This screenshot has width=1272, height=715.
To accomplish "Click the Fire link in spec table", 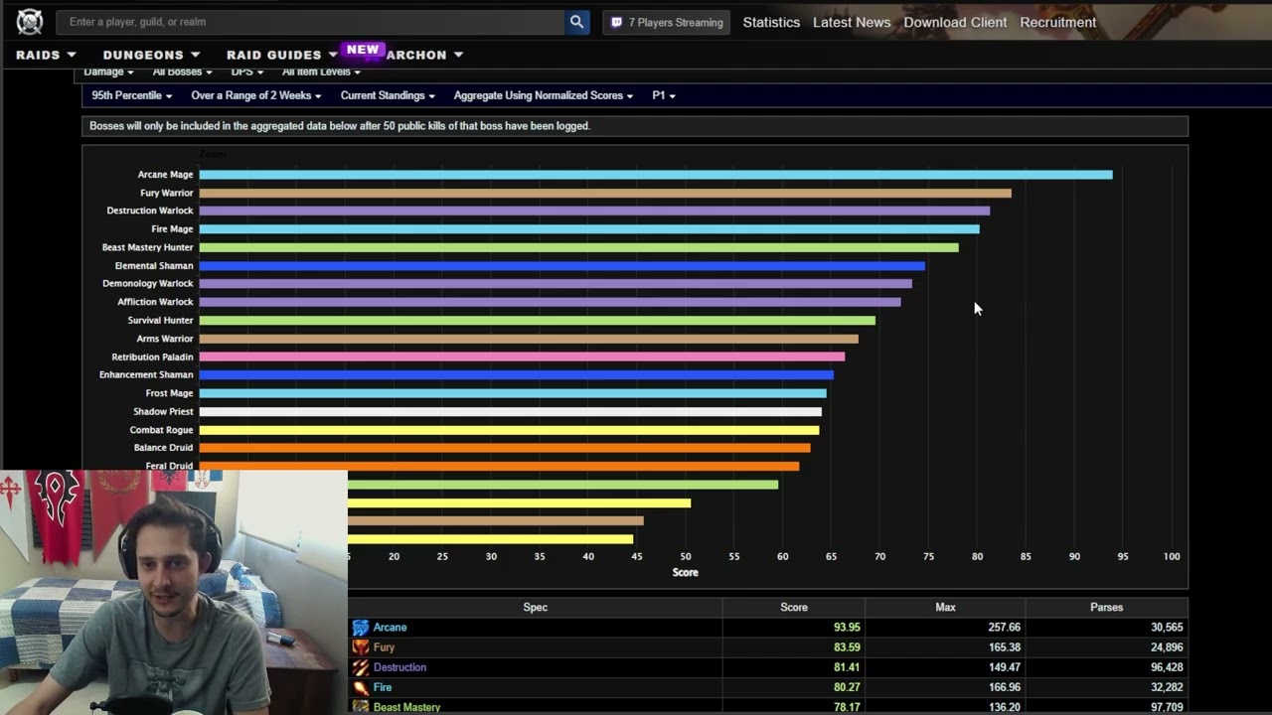I will point(383,687).
